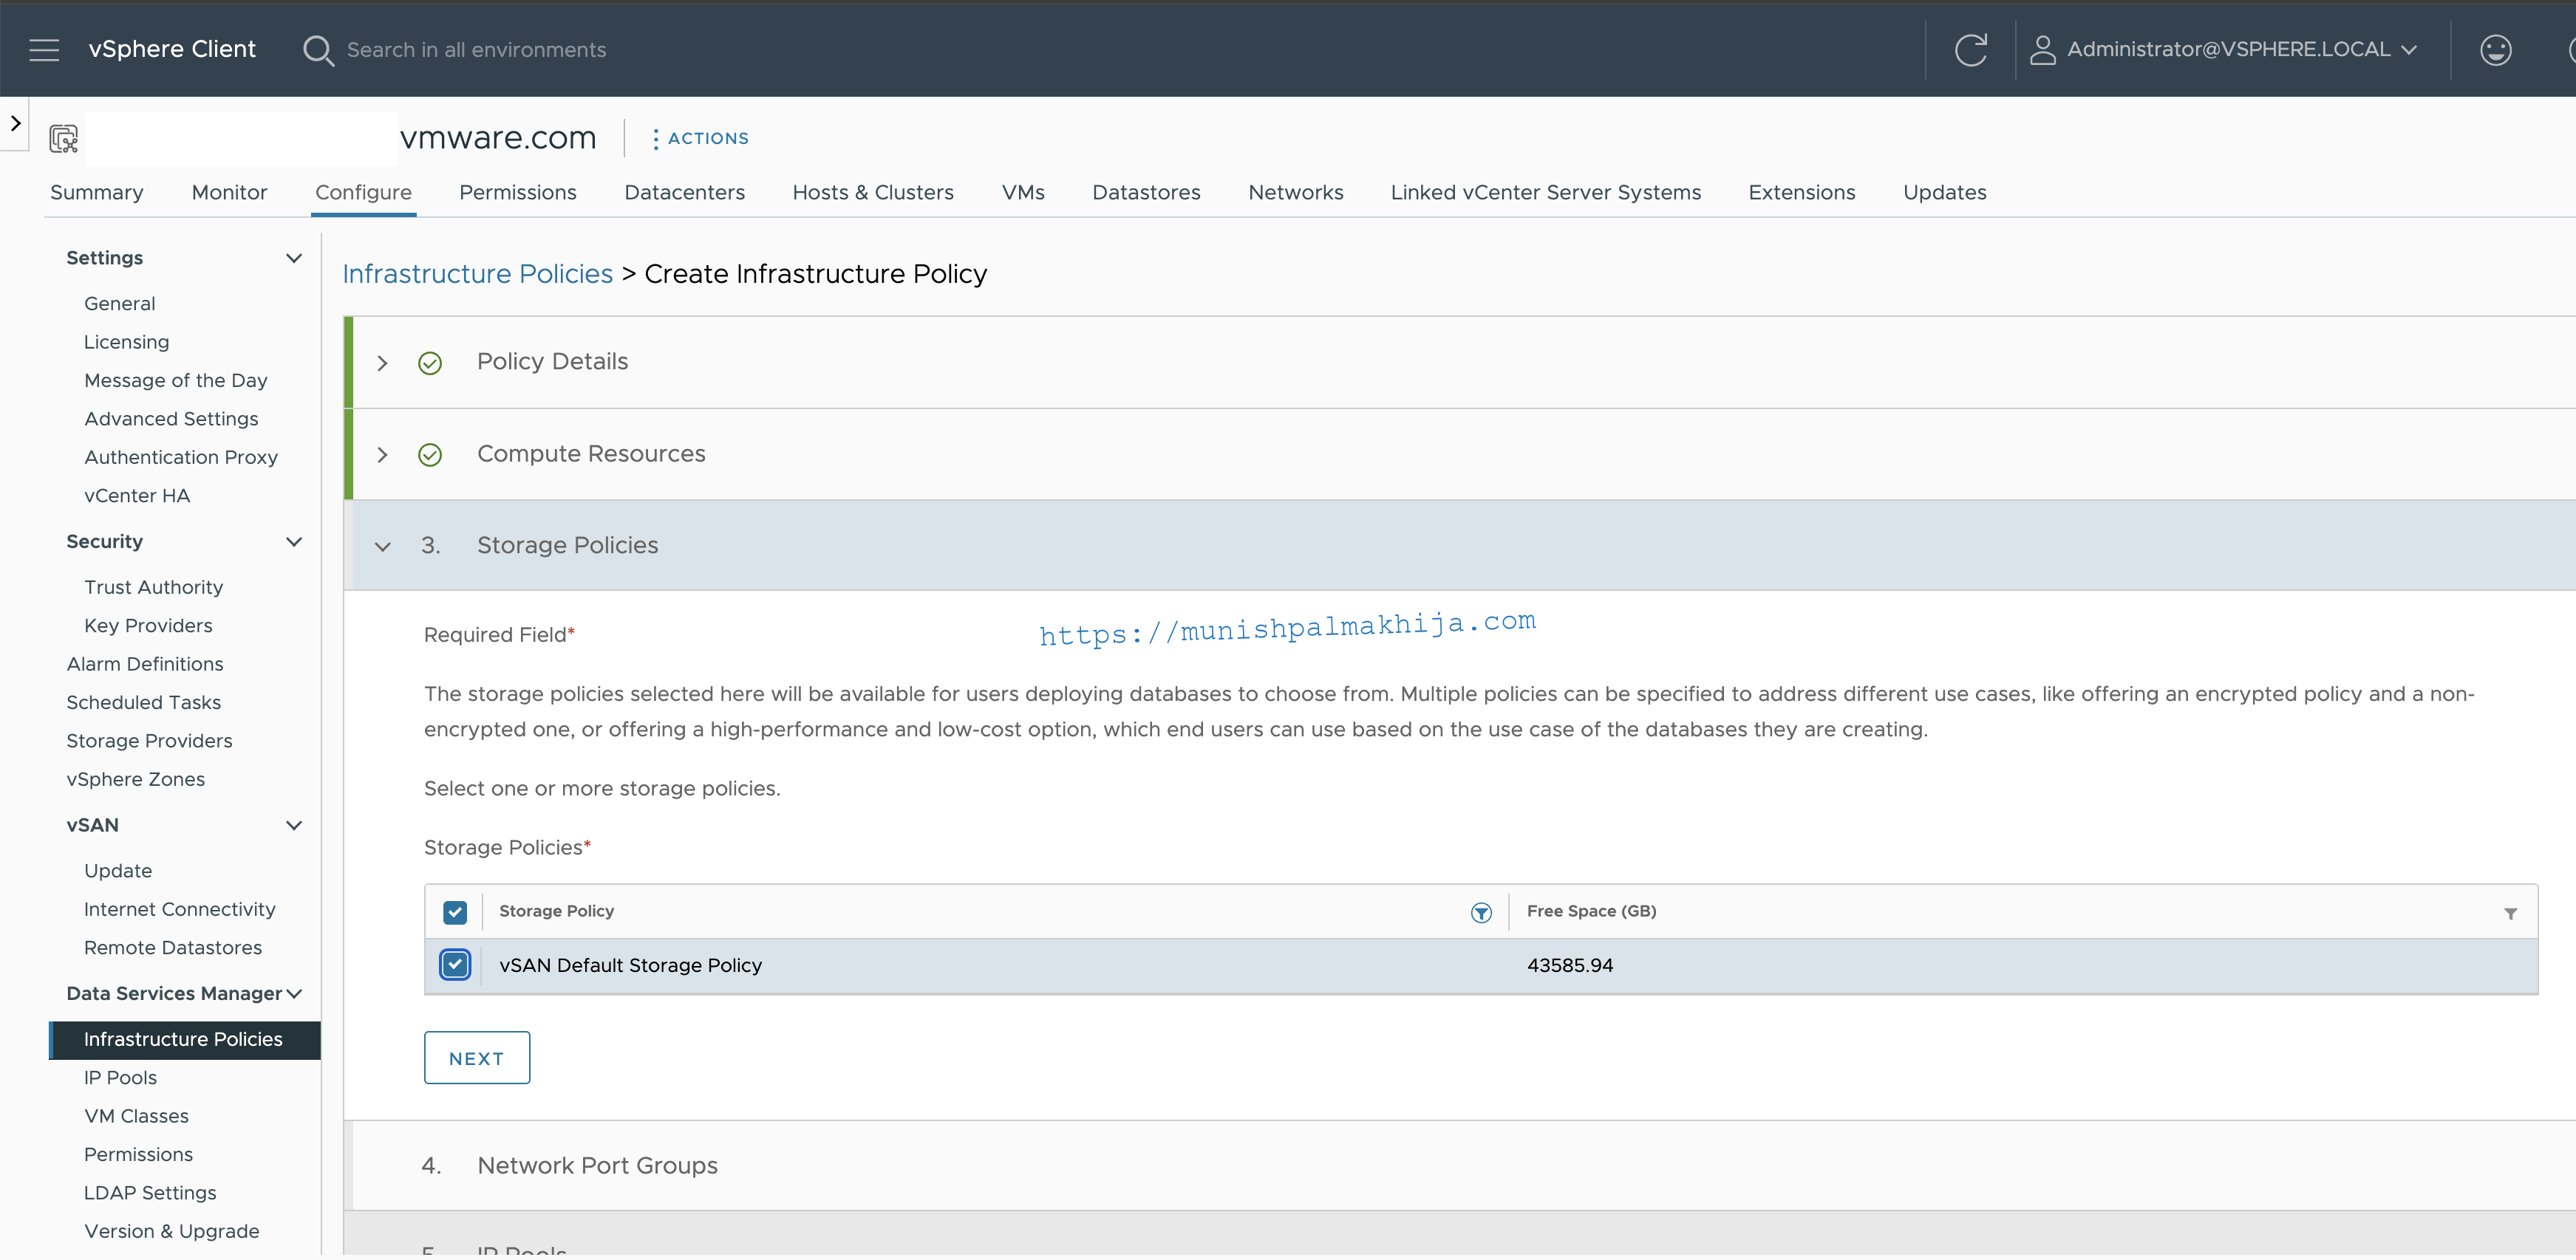2576x1260 pixels.
Task: Open vCenter HA settings
Action: [x=136, y=496]
